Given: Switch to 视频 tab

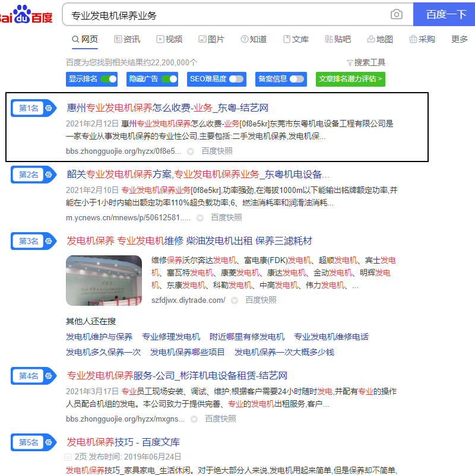Looking at the screenshot, I should tap(169, 39).
